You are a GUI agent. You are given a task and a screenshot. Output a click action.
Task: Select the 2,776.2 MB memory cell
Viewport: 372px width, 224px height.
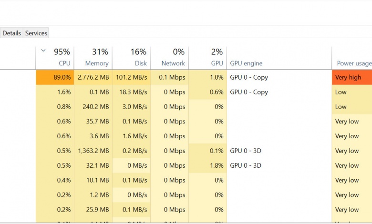point(93,77)
